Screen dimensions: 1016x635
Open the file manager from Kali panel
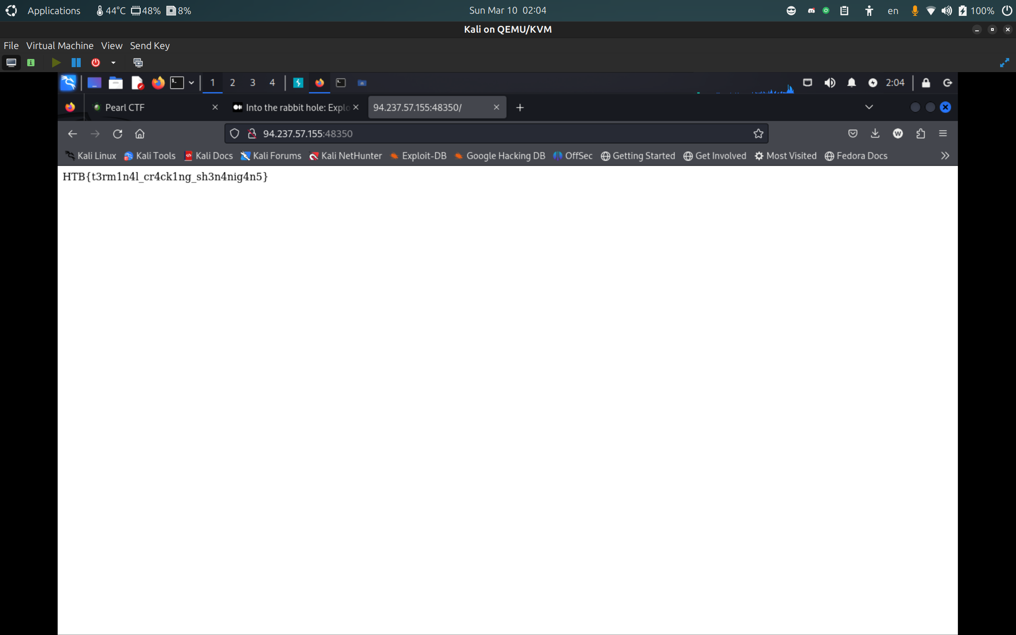116,83
